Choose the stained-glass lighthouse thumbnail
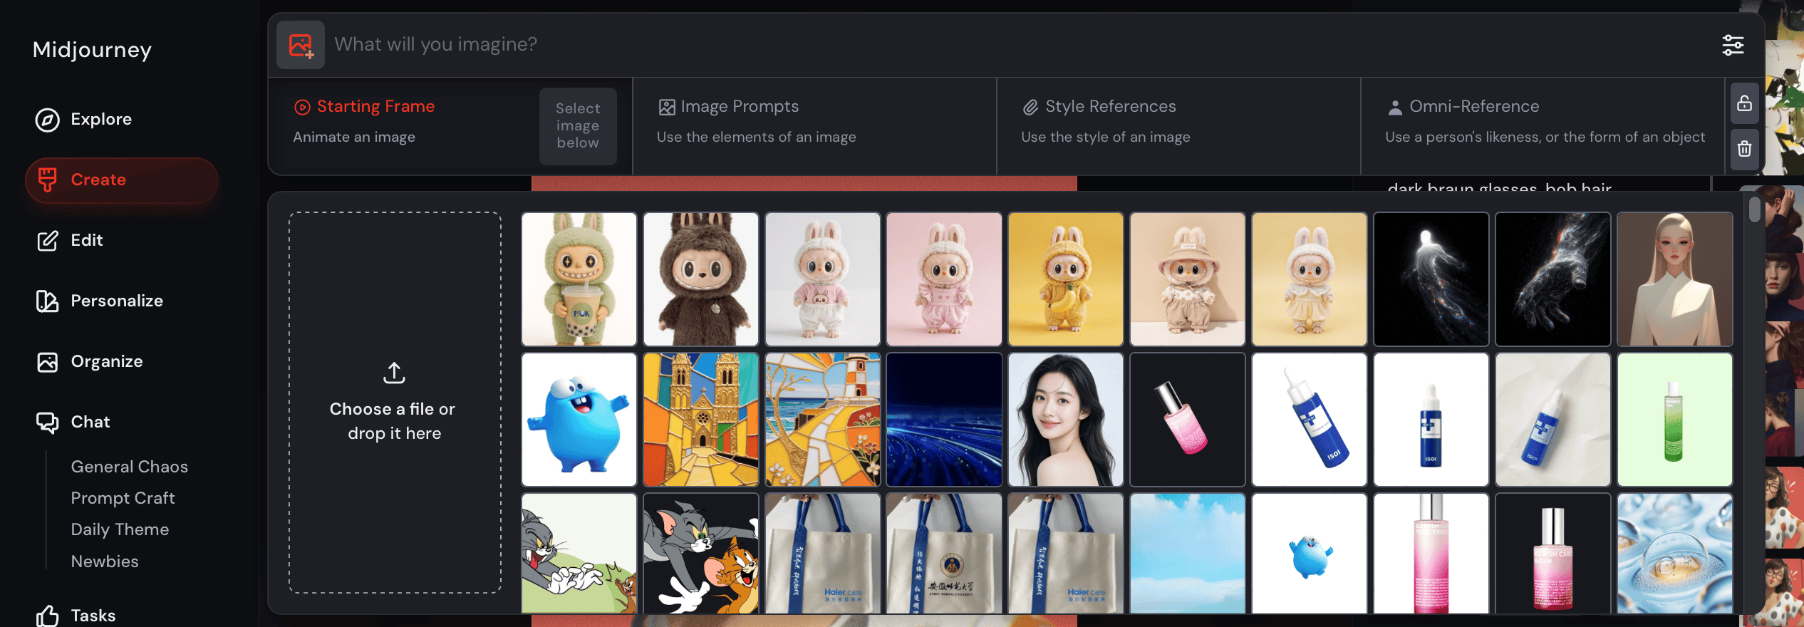 (x=823, y=420)
